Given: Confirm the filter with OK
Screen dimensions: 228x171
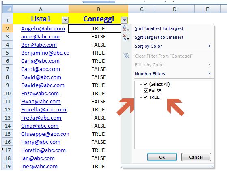Looking at the screenshot, I should tap(162, 157).
